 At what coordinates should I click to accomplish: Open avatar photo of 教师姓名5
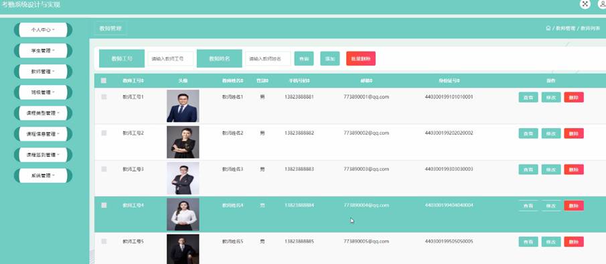point(183,249)
